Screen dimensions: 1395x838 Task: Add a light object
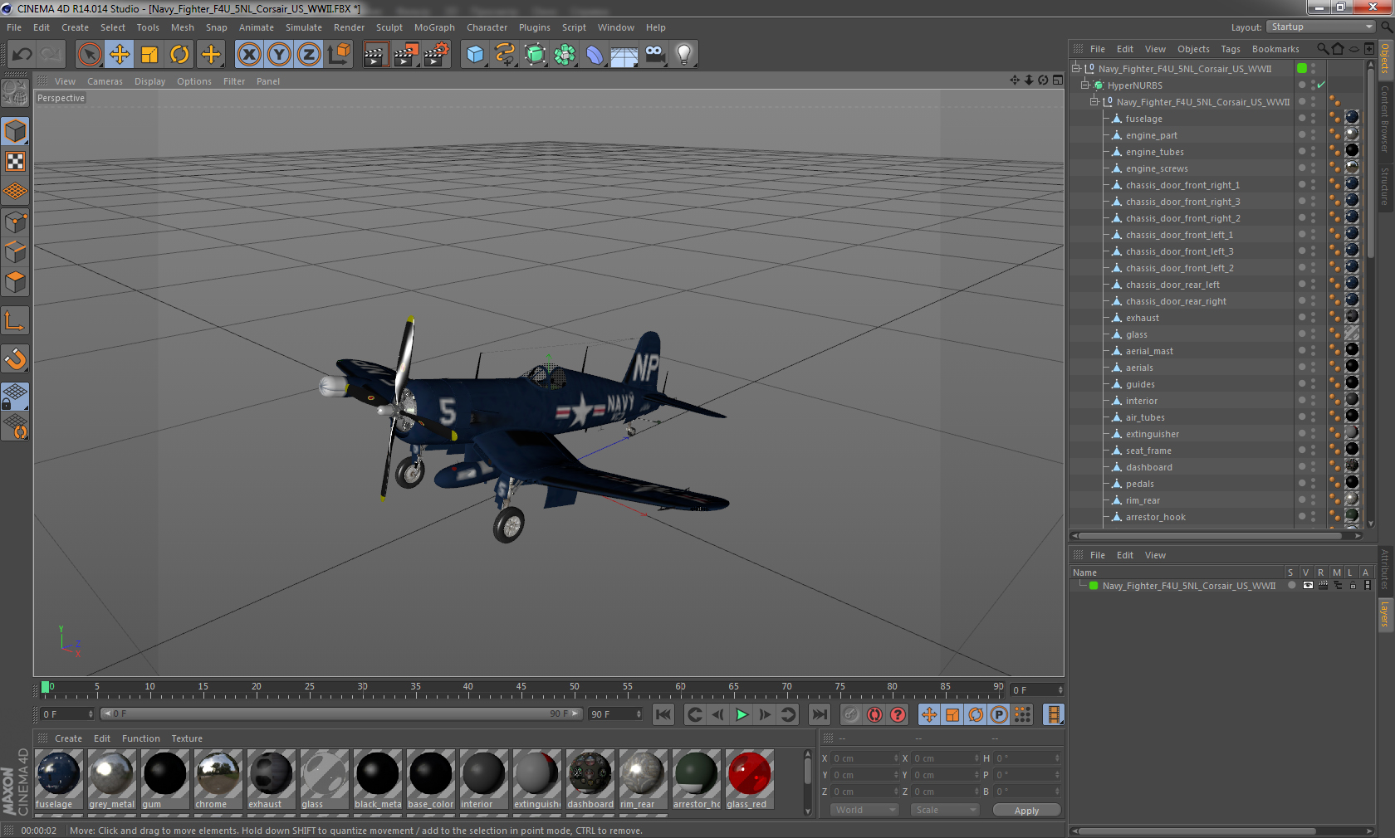[x=684, y=55]
